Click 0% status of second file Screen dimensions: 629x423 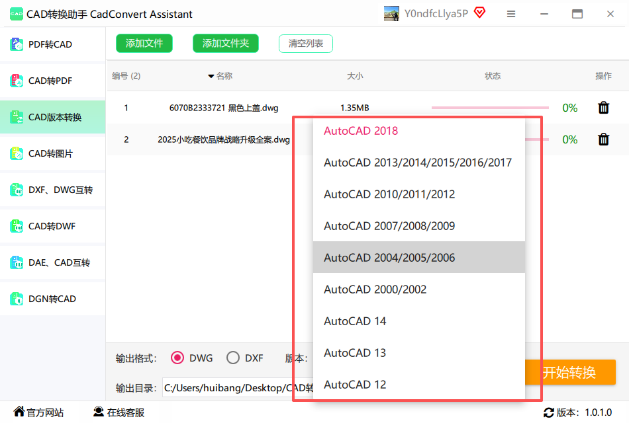pos(569,139)
